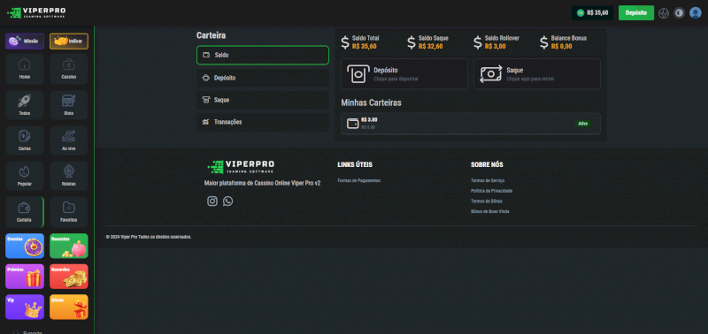This screenshot has width=708, height=334.
Task: Open the Ao vivo sidebar tile
Action: 69,140
